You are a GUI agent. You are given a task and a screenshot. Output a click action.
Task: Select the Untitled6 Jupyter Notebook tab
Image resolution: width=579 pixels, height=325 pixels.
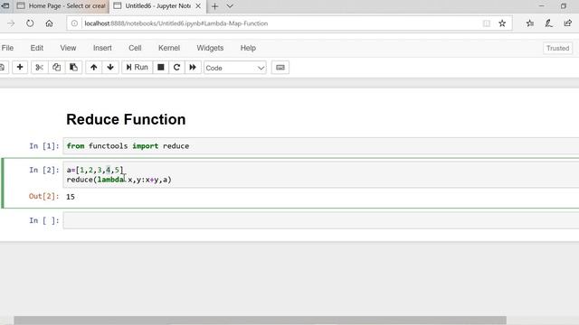click(x=155, y=6)
